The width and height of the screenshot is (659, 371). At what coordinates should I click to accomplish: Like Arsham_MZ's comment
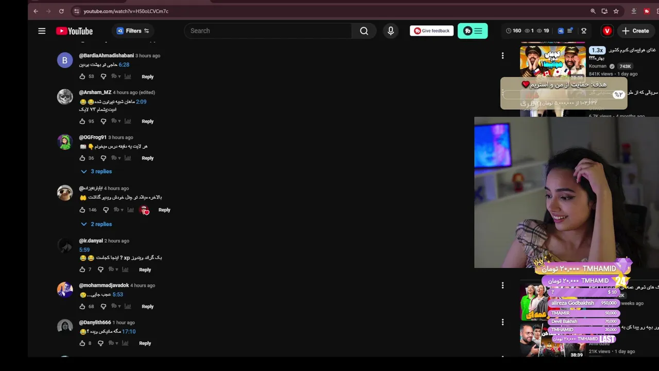tap(82, 121)
